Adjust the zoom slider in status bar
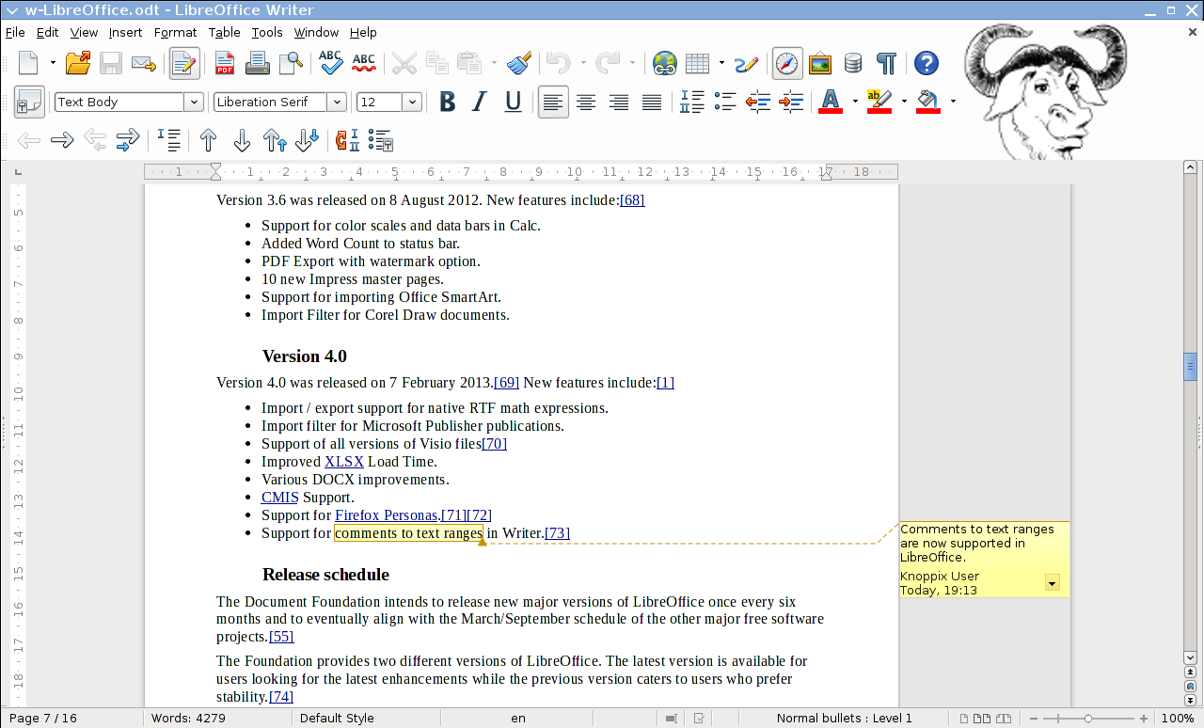The image size is (1204, 728). pyautogui.click(x=1088, y=719)
